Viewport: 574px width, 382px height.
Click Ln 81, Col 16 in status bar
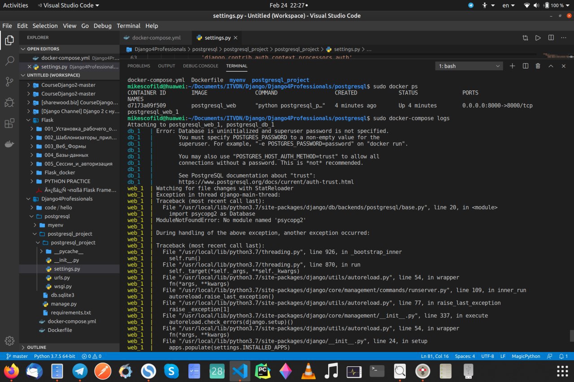(x=435, y=356)
